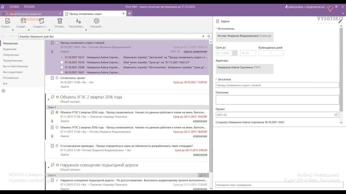Open navigation history dropdown arrow
Image resolution: width=346 pixels, height=194 pixels.
[16, 36]
